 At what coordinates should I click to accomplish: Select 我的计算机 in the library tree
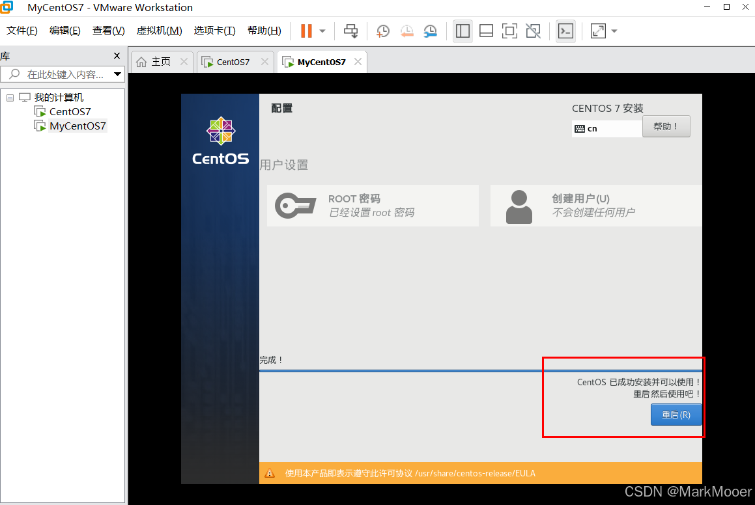coord(59,98)
